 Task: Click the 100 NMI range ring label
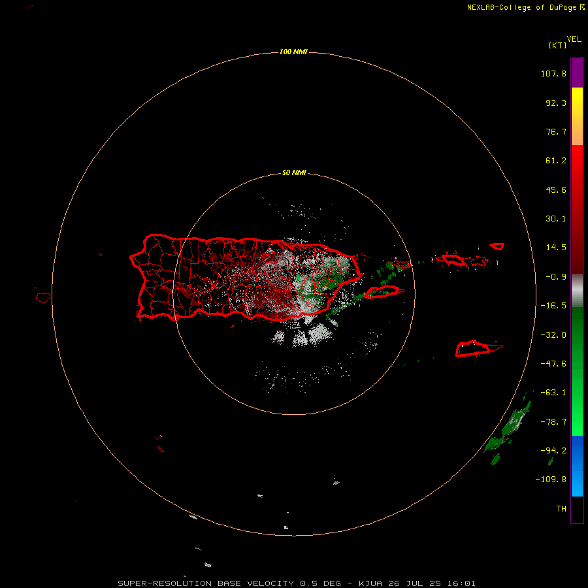pos(293,52)
